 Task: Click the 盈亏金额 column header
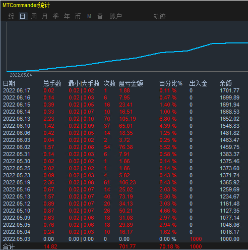(x=131, y=83)
